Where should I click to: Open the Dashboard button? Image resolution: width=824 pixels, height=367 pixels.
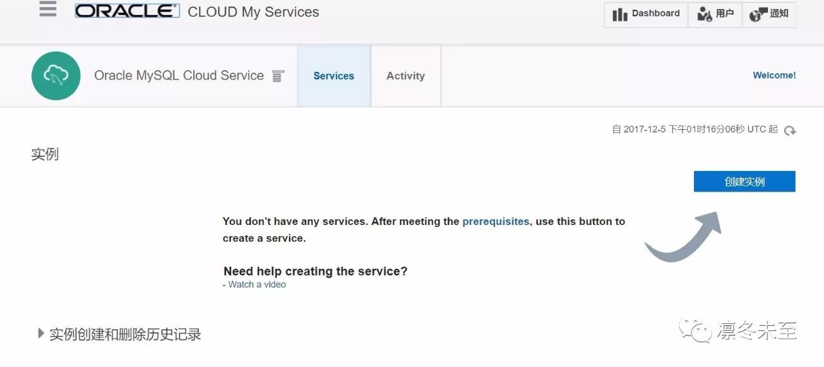click(646, 14)
